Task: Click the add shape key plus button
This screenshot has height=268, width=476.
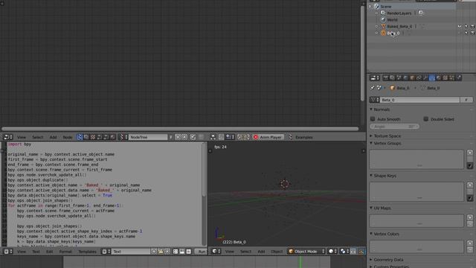Action: coord(470,185)
